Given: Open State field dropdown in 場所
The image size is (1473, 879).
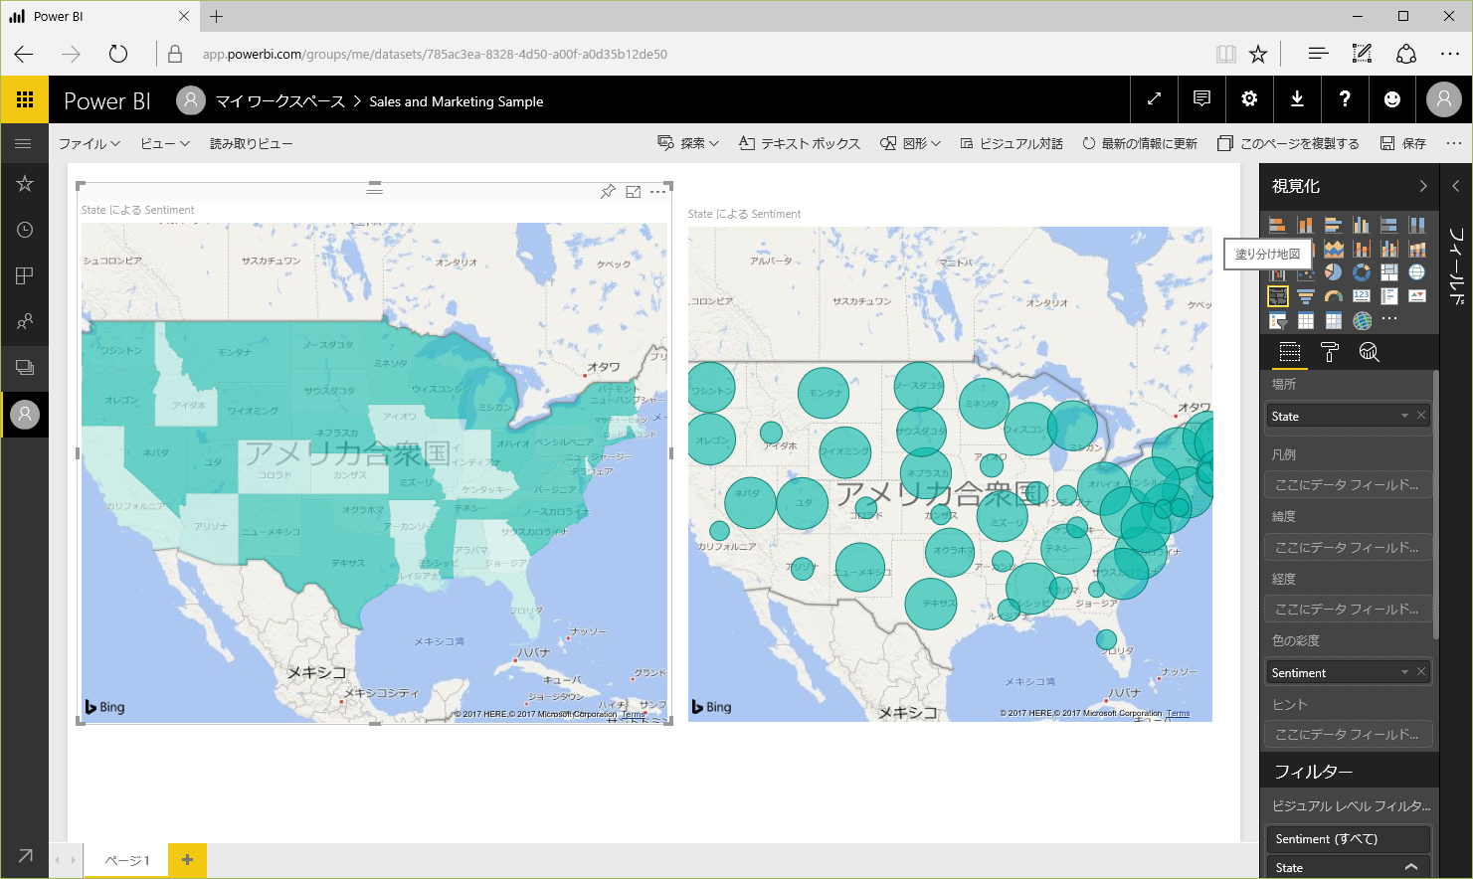Looking at the screenshot, I should coord(1404,416).
